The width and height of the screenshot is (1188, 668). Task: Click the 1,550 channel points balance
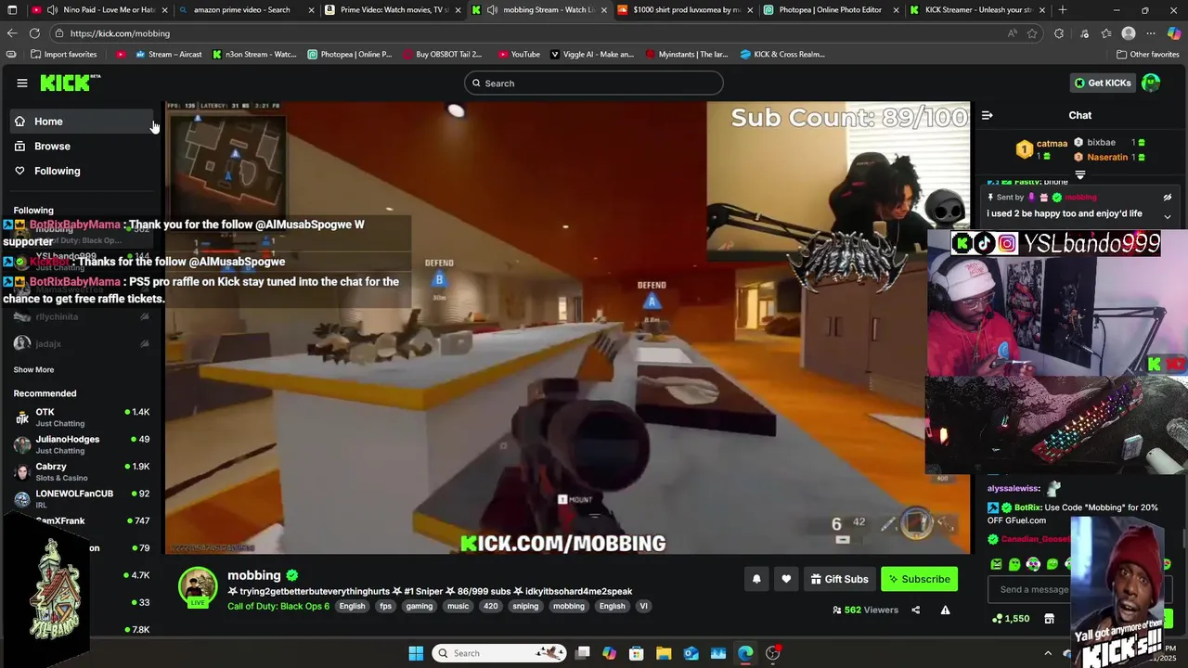[1011, 619]
